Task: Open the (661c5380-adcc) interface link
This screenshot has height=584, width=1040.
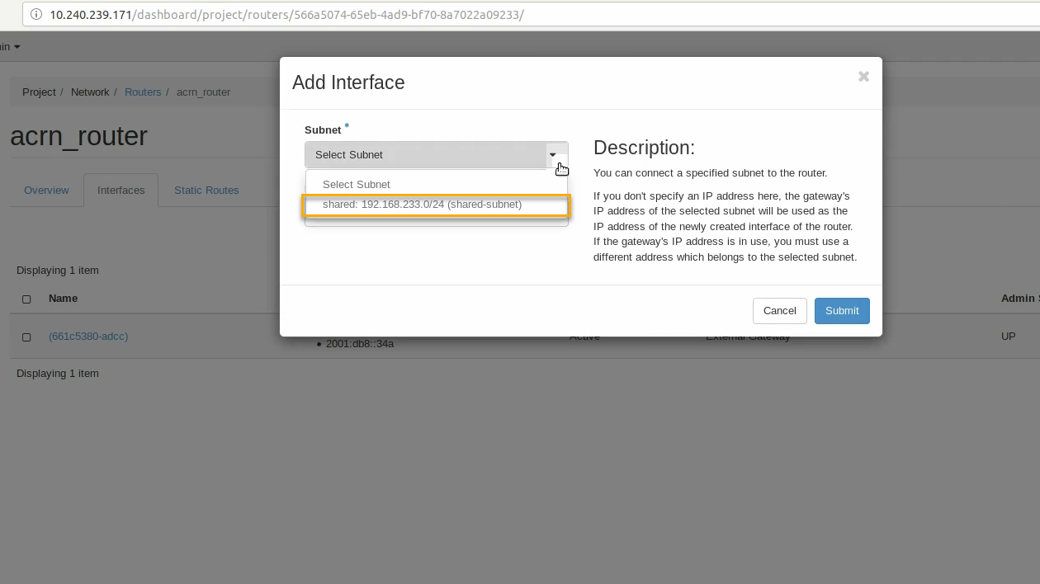Action: tap(88, 337)
